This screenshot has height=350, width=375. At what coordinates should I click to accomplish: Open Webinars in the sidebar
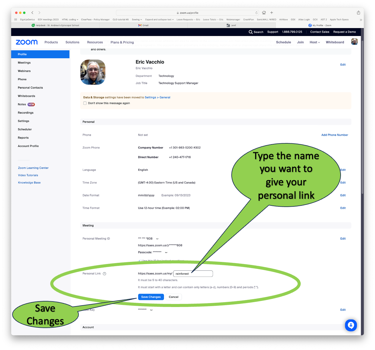(24, 71)
